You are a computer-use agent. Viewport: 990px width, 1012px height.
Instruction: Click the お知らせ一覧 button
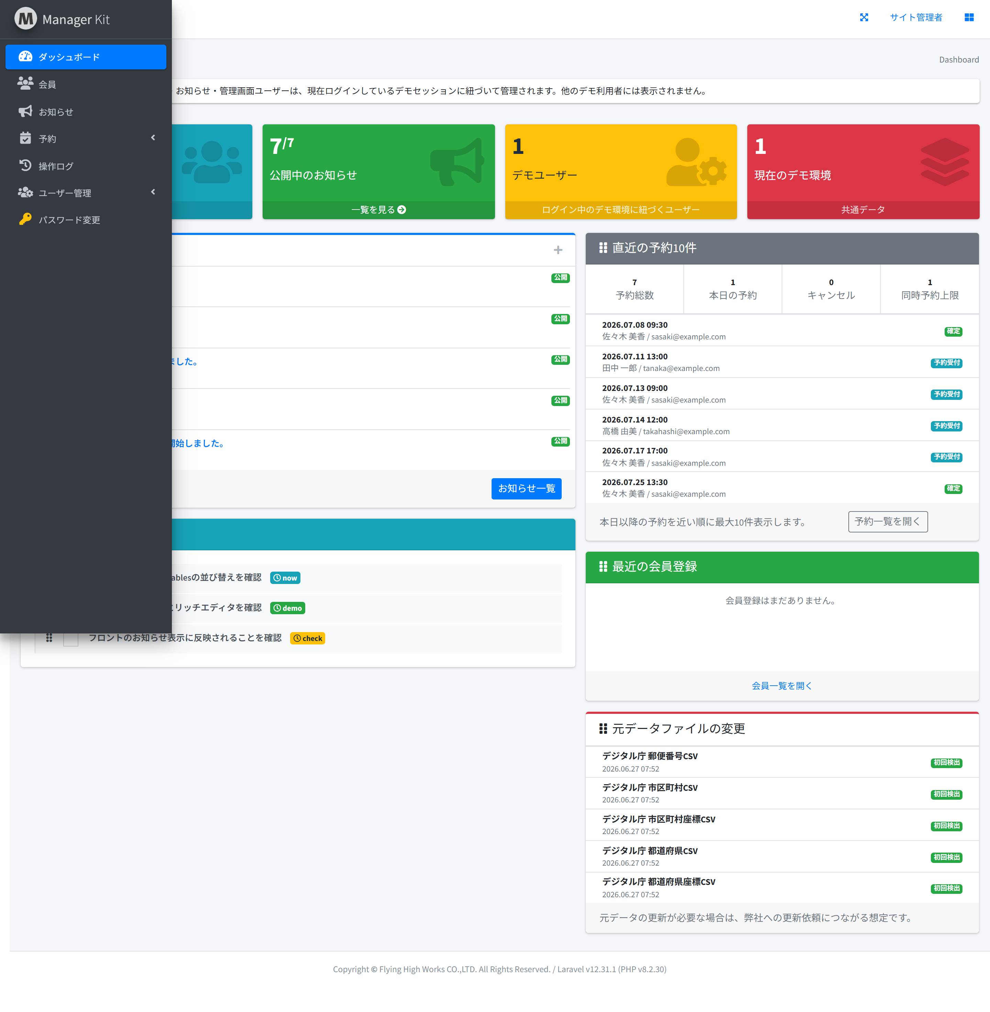pyautogui.click(x=526, y=488)
